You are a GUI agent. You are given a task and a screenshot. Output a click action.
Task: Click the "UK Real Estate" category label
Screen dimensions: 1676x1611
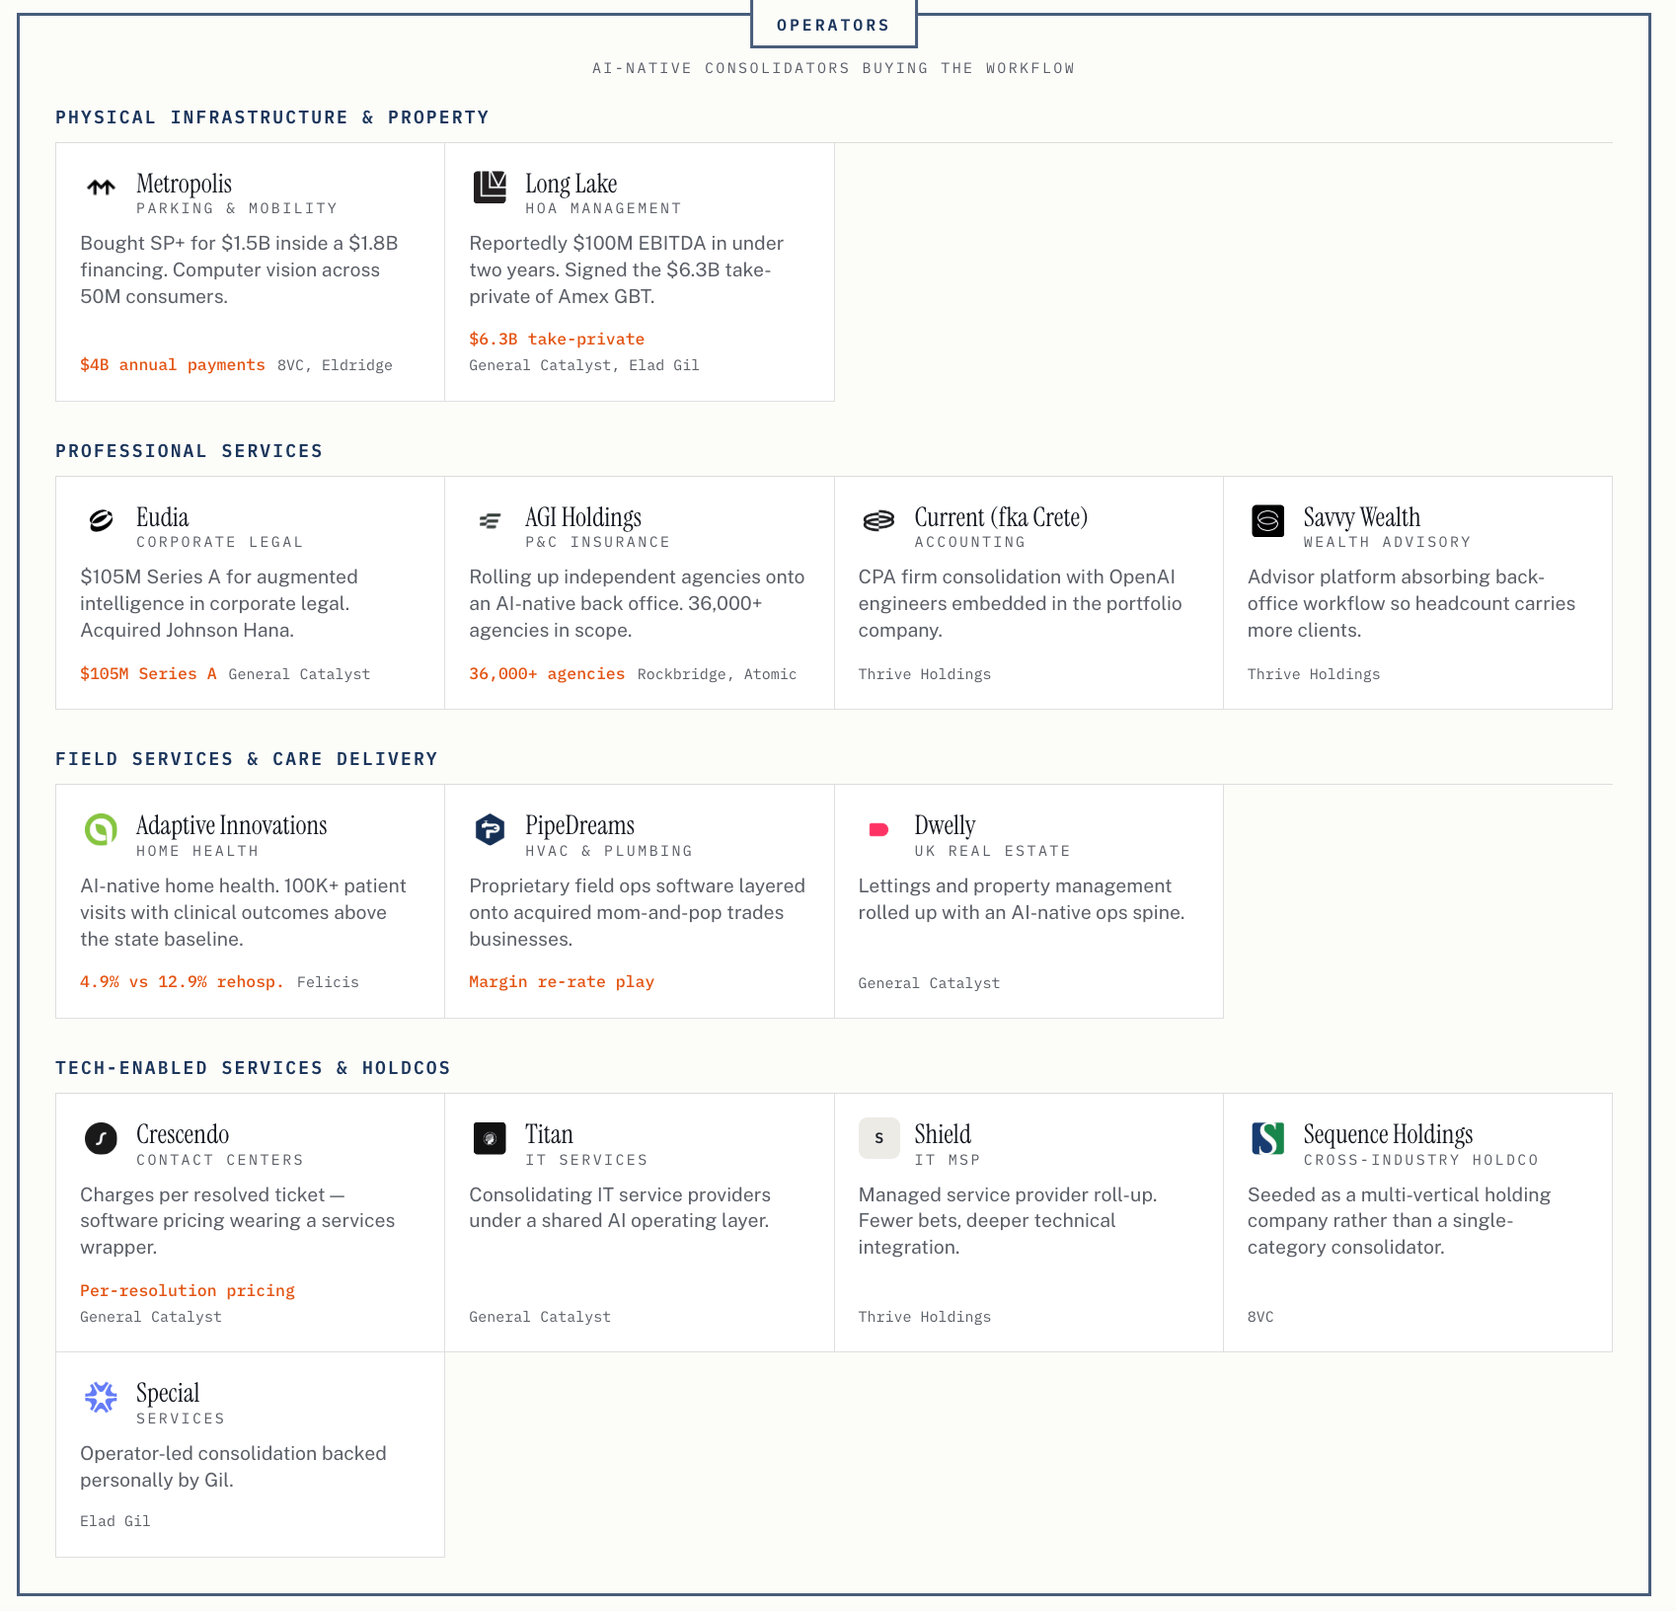click(x=993, y=851)
